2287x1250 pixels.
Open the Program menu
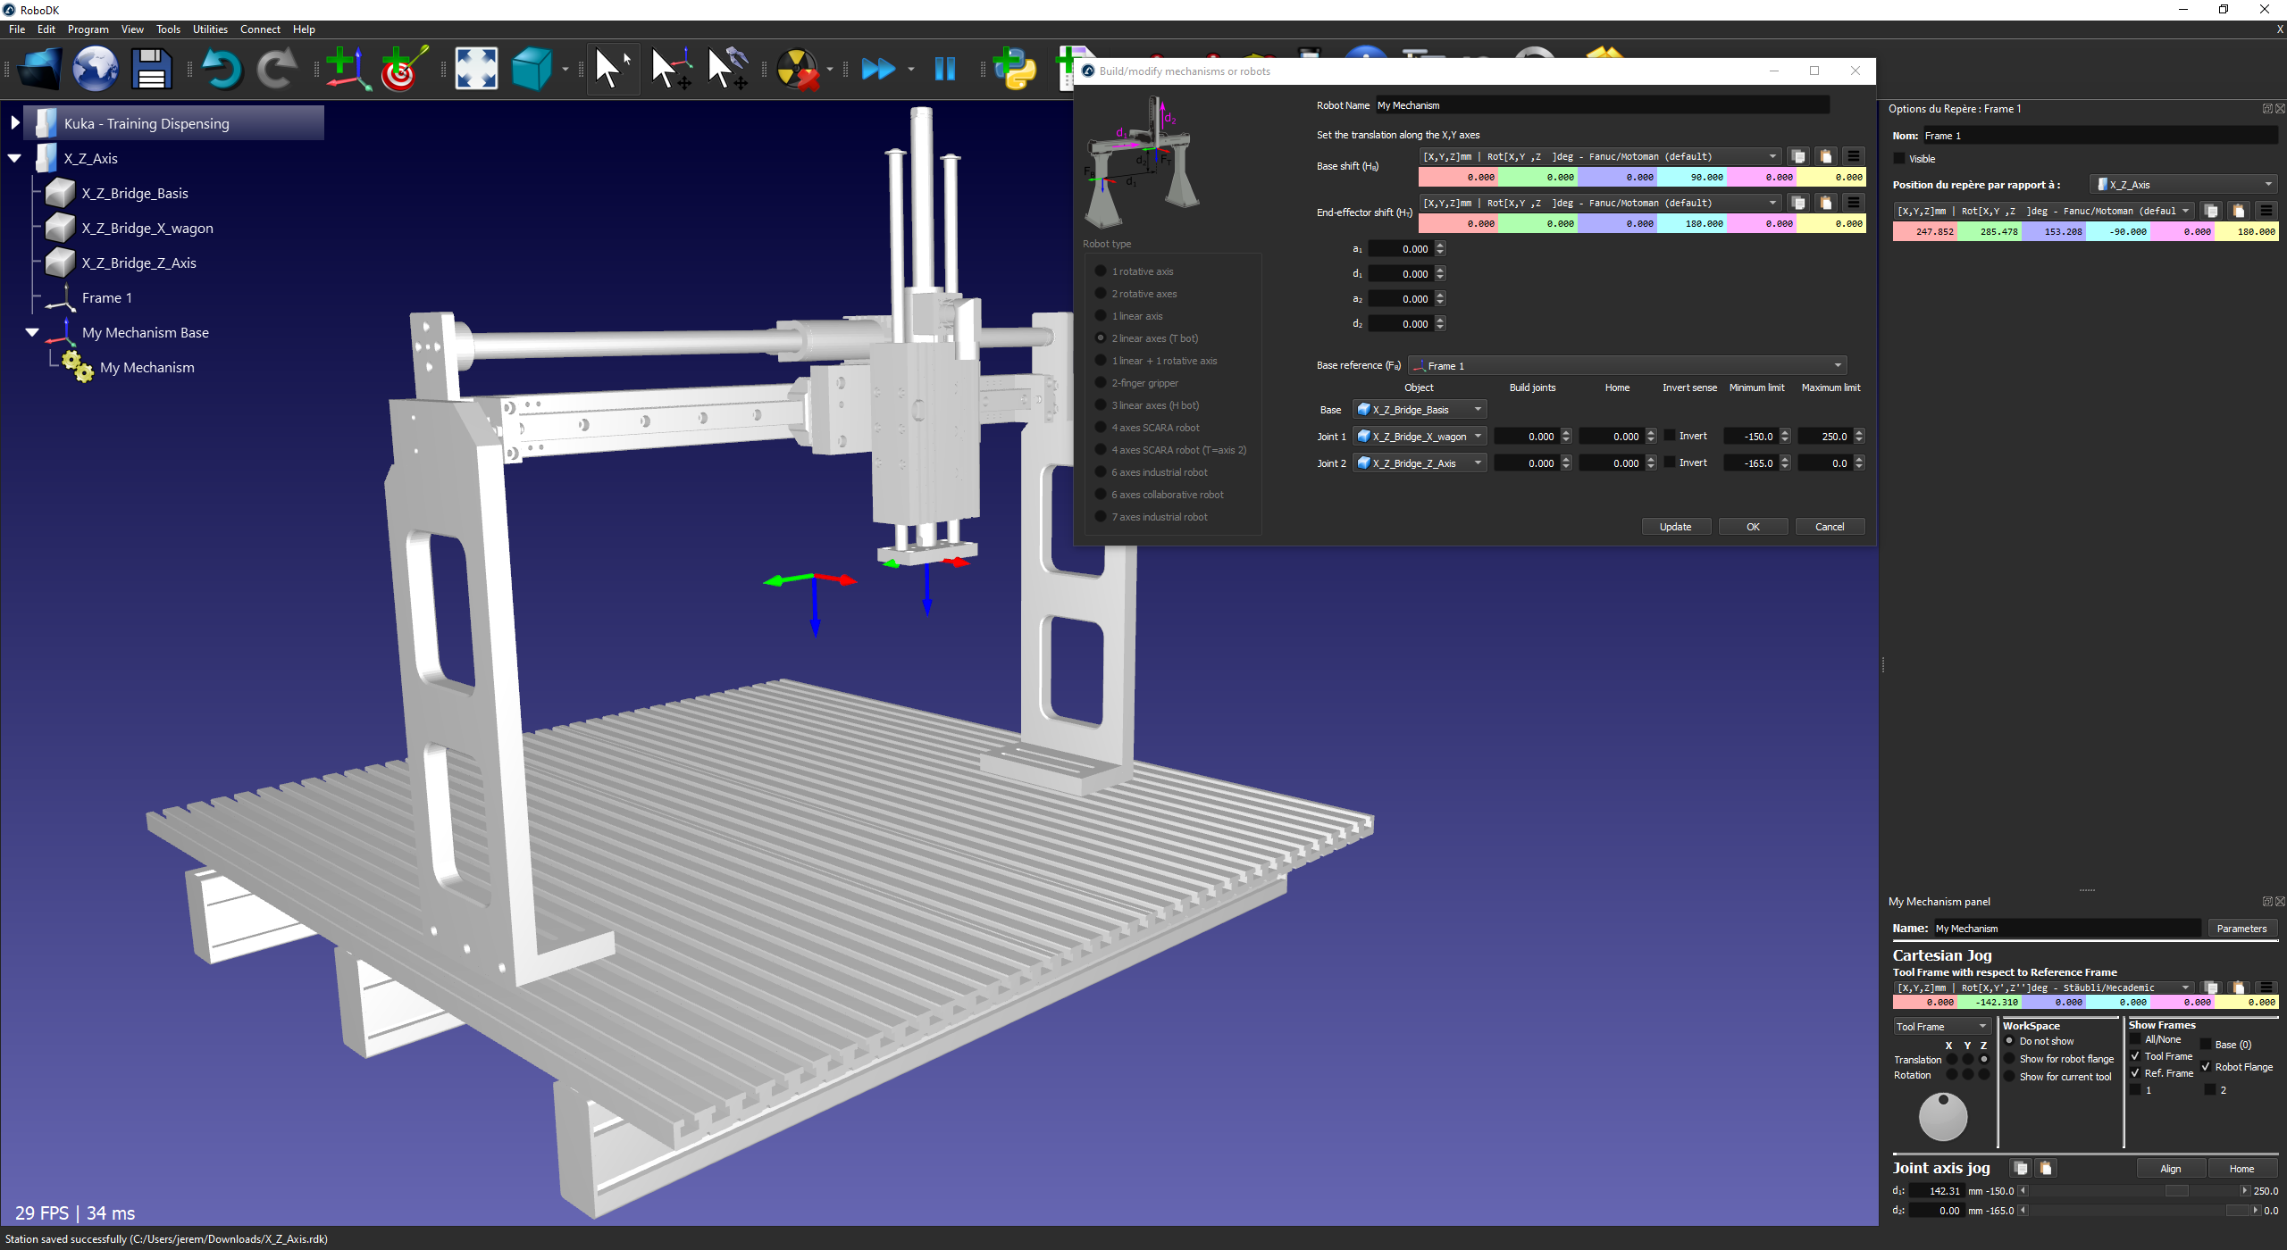point(88,29)
